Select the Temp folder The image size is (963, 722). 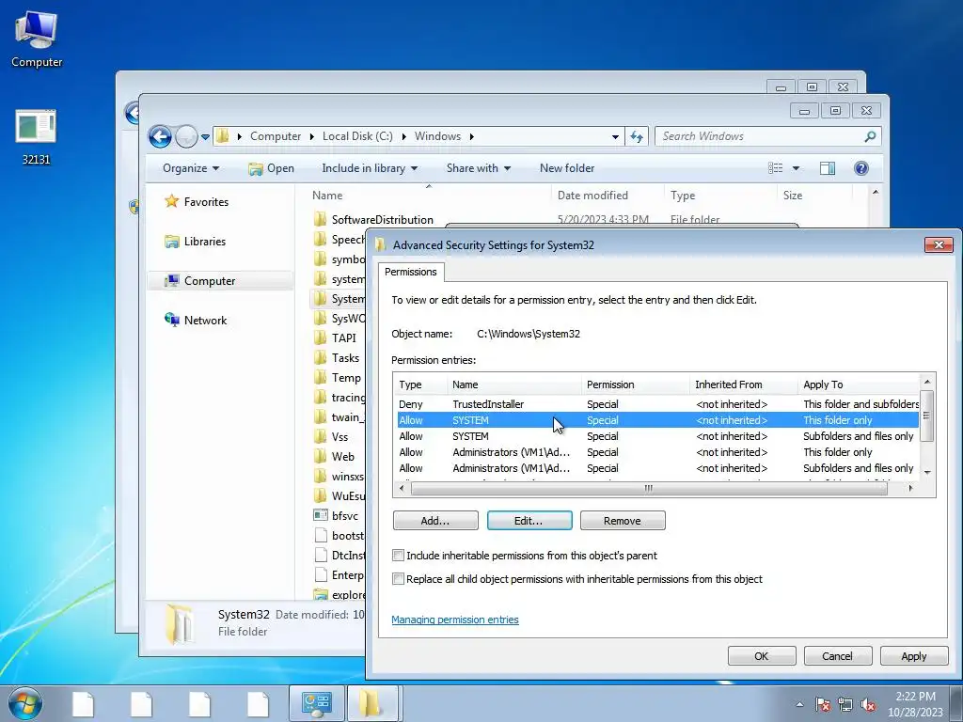pyautogui.click(x=346, y=378)
